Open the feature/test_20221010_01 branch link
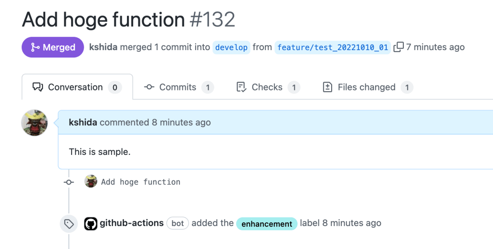 tap(332, 47)
